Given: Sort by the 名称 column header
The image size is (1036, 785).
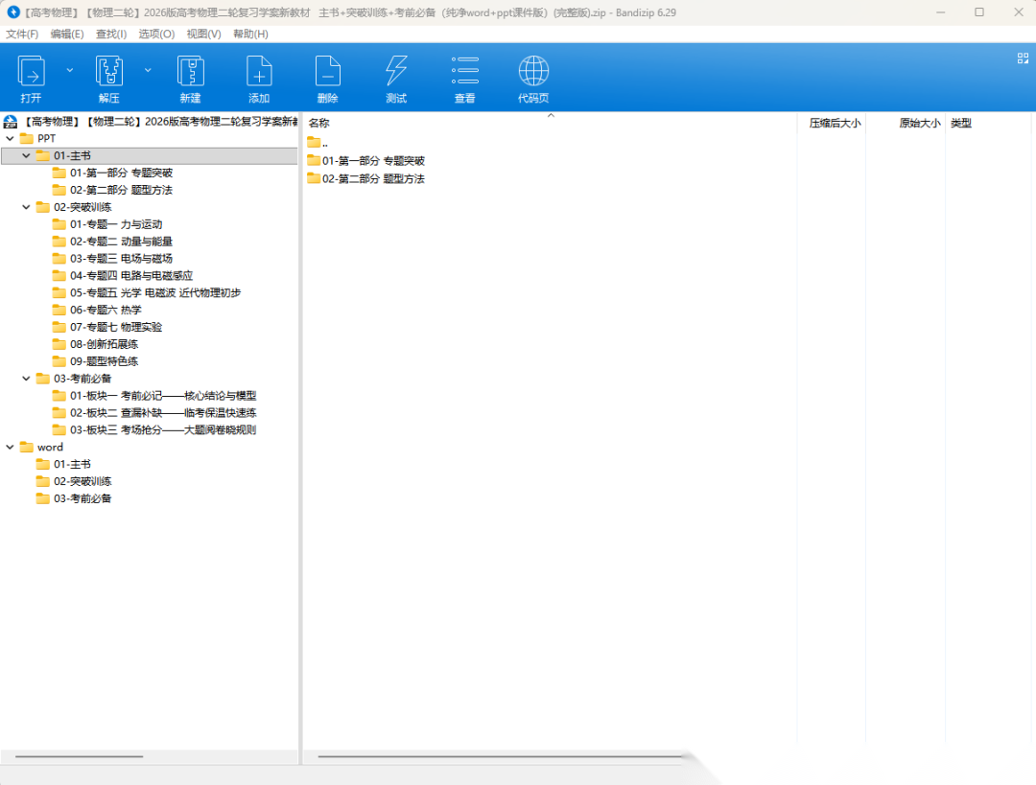Looking at the screenshot, I should click(x=319, y=123).
